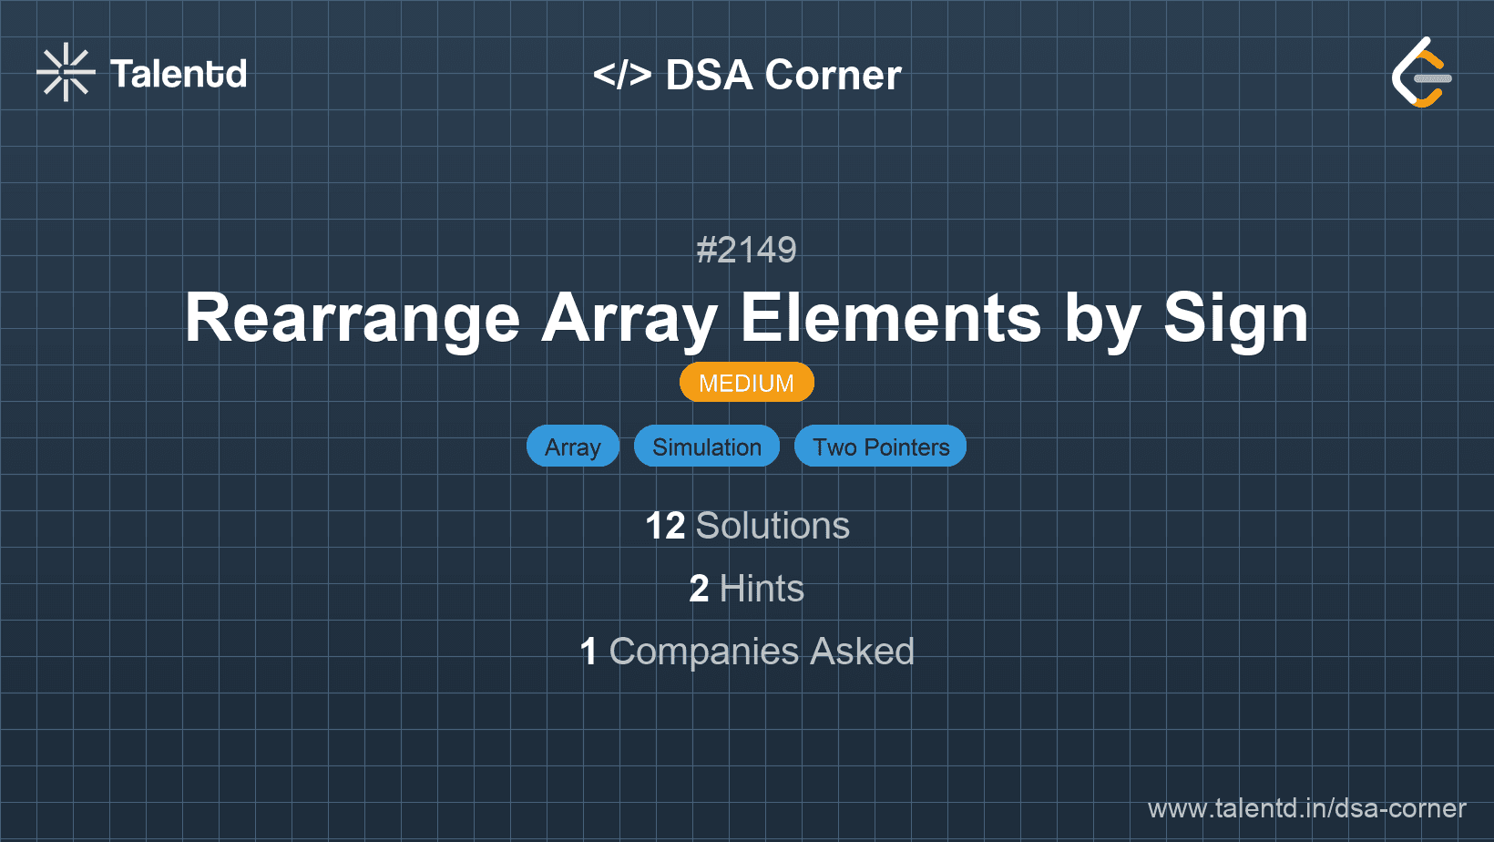Select problem number #2149
This screenshot has height=842, width=1494.
[x=746, y=250]
